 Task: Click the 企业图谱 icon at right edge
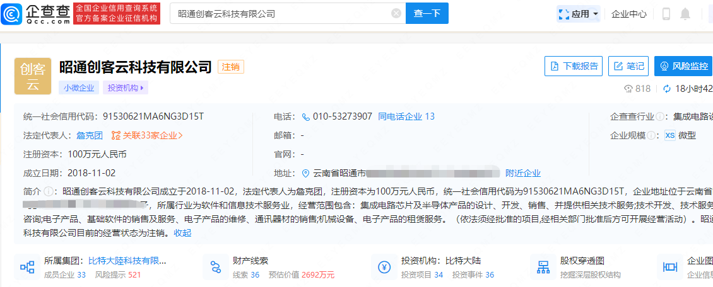670,267
